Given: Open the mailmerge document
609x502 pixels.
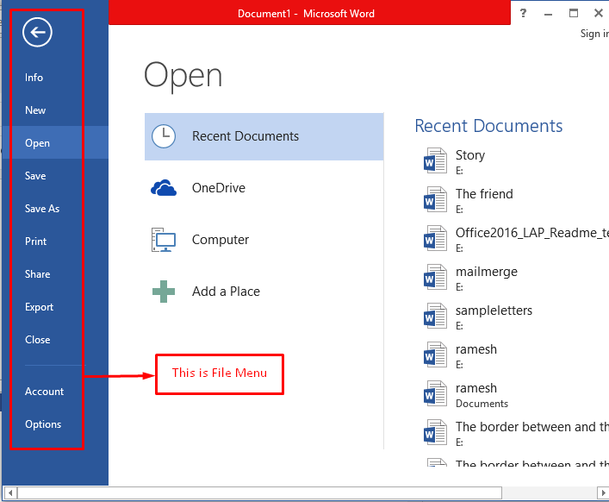Looking at the screenshot, I should coord(487,272).
